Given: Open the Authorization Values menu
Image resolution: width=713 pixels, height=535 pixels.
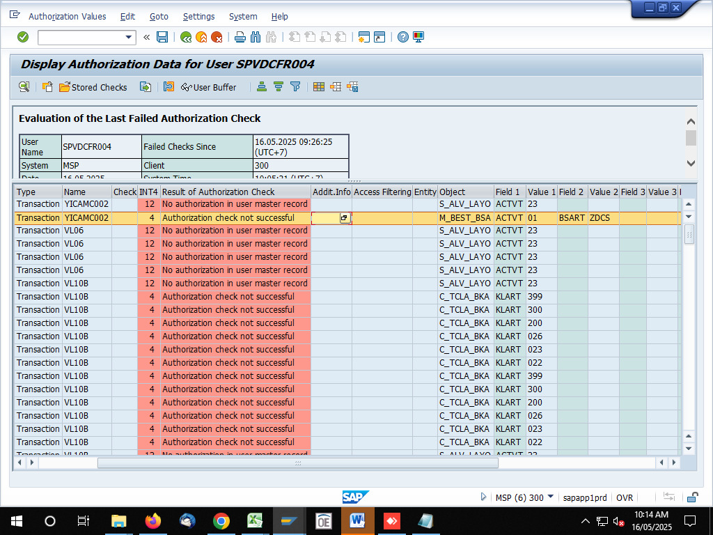Looking at the screenshot, I should [68, 17].
